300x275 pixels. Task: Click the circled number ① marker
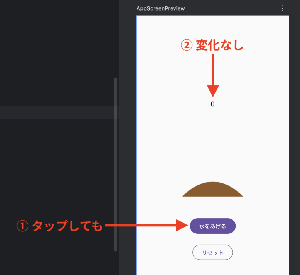(x=22, y=226)
